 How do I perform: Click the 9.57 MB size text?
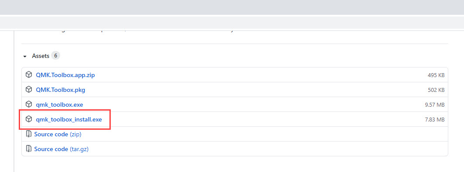point(435,105)
